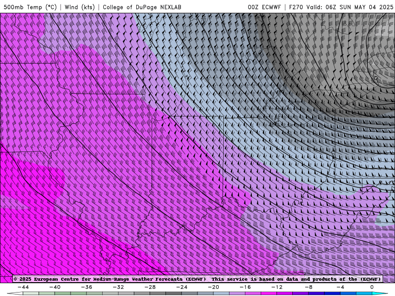
Task: Click the -40 colorbar label
Action: click(x=55, y=287)
